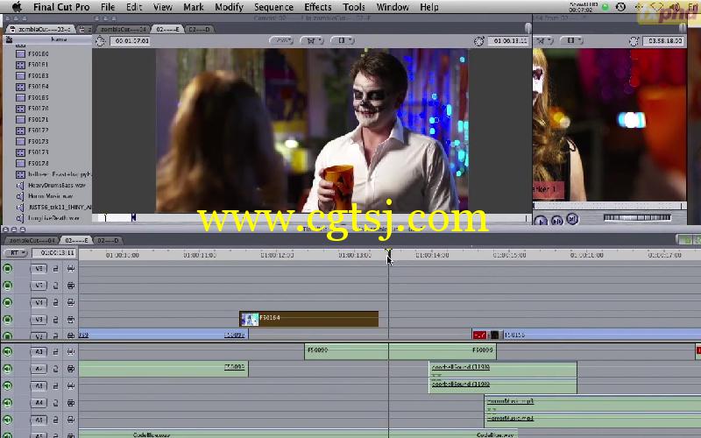Select the F50160 clip icon in the Browser

point(20,53)
